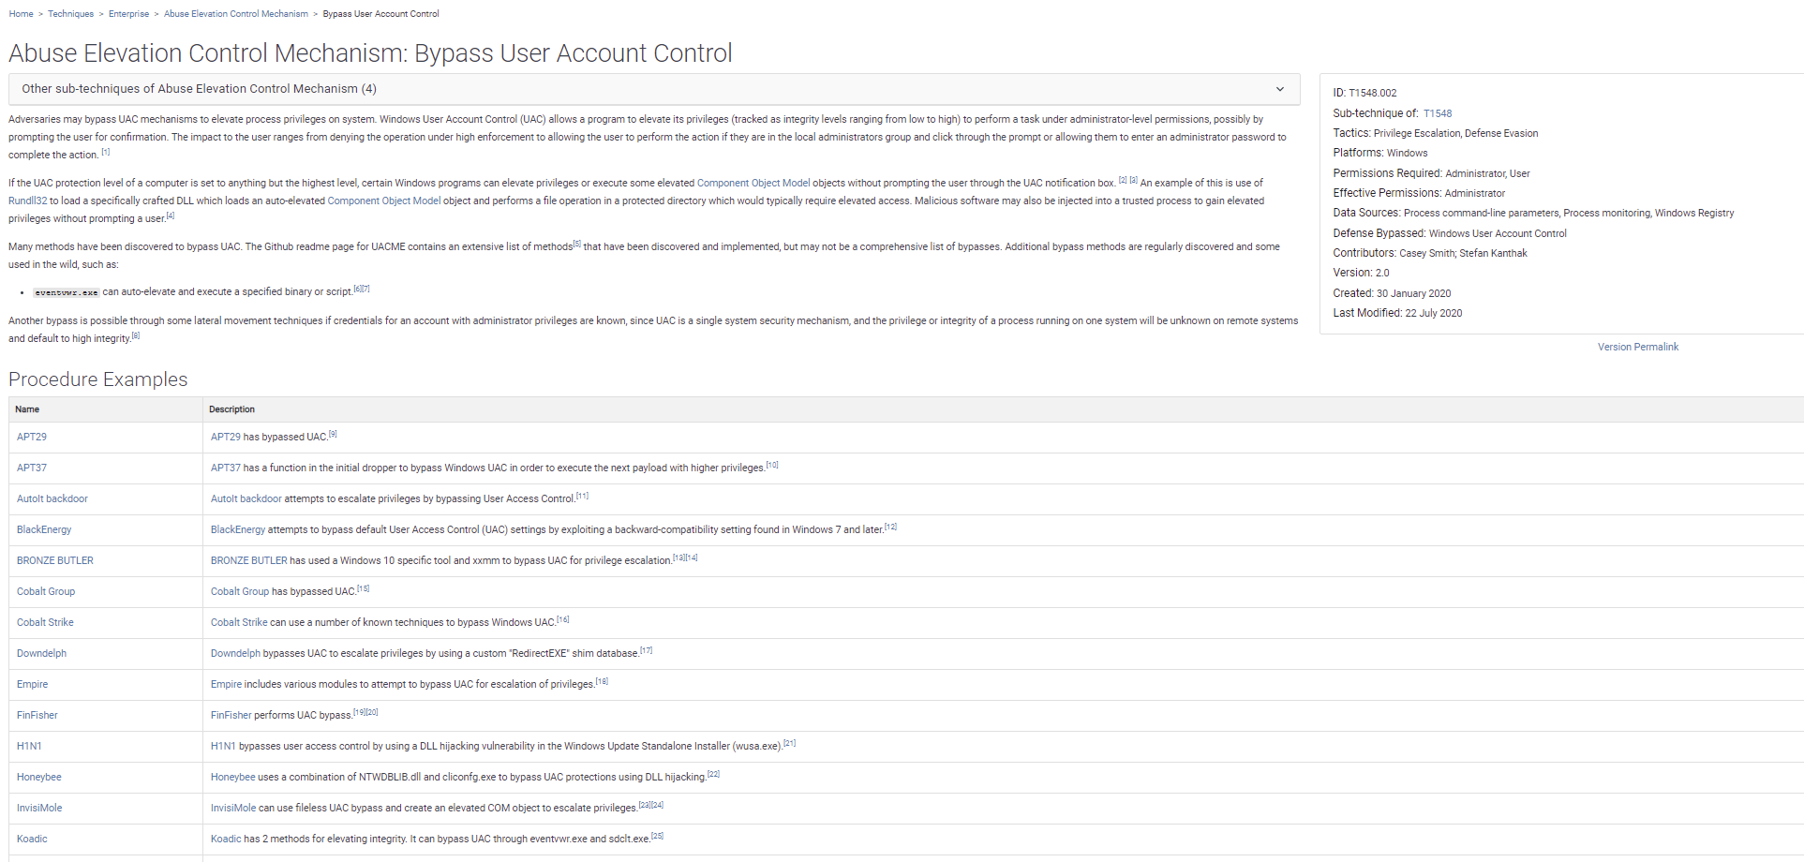Open Abuse Elevation Control Mechanism breadcrumb
The width and height of the screenshot is (1804, 862).
pyautogui.click(x=236, y=14)
